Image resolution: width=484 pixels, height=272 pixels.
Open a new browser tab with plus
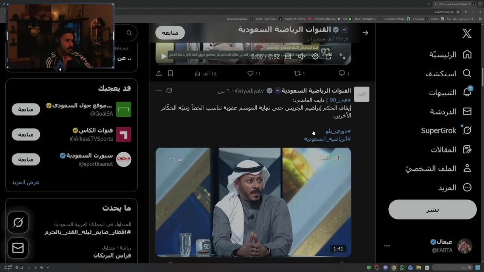click(x=428, y=3)
